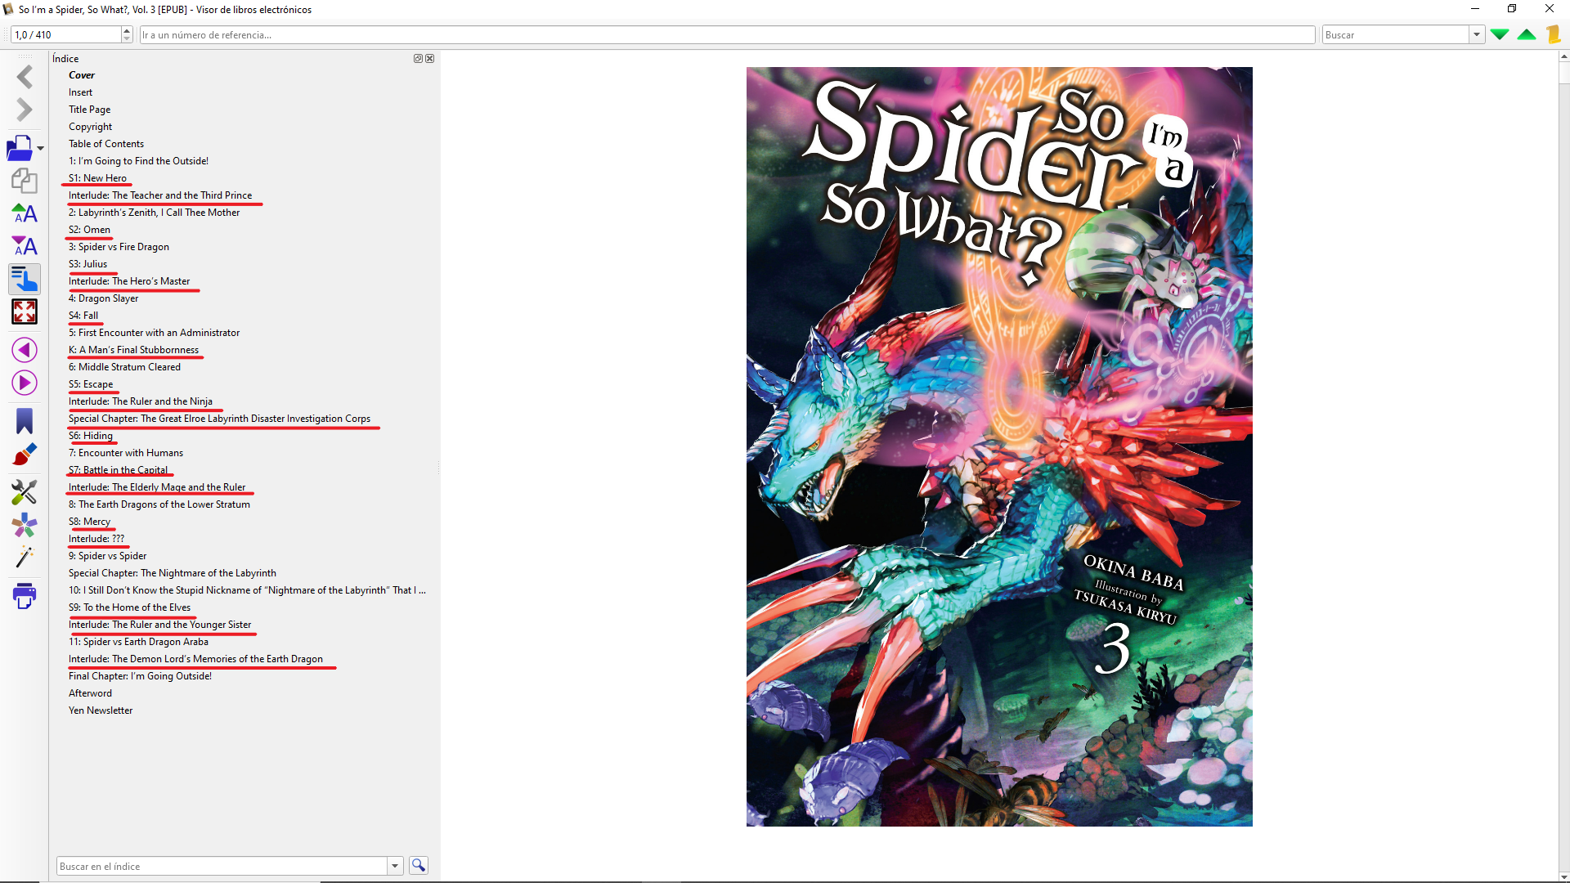Open the Buscar search history dropdown
The height and width of the screenshot is (883, 1570).
[1477, 34]
